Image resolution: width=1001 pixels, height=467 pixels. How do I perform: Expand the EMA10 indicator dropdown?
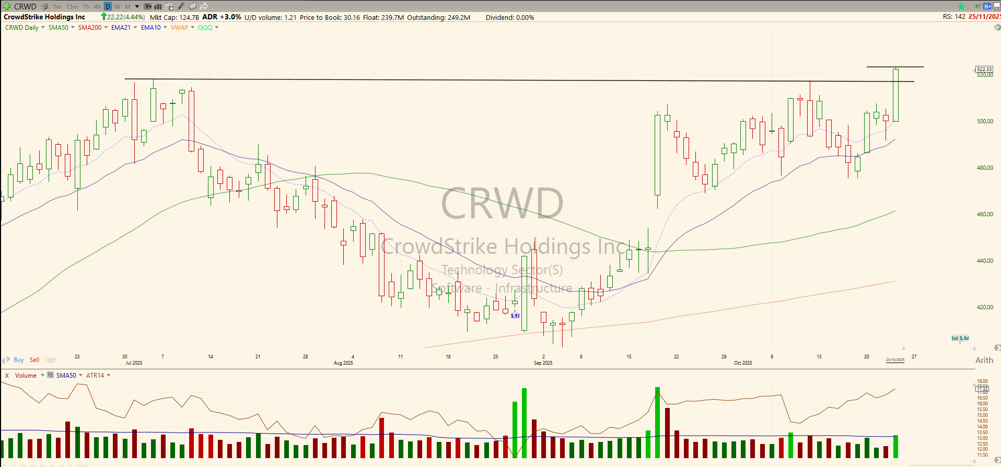tap(165, 28)
